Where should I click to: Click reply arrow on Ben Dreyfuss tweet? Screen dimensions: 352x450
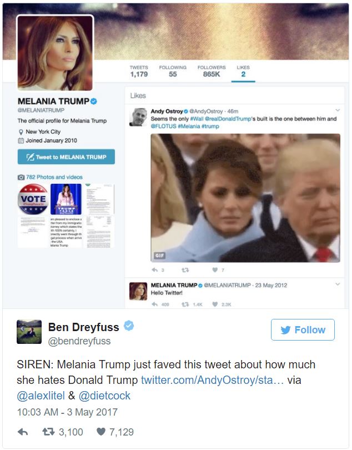tap(23, 432)
